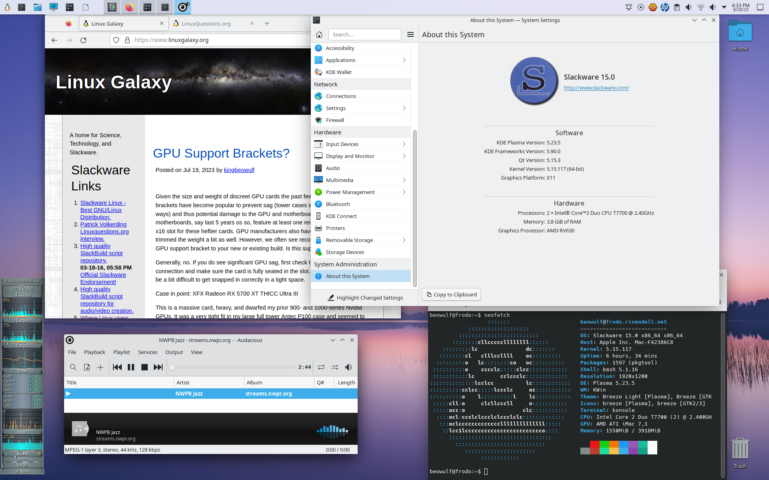Select Bluetooth in the Hardware sidebar
769x480 pixels.
coord(338,204)
